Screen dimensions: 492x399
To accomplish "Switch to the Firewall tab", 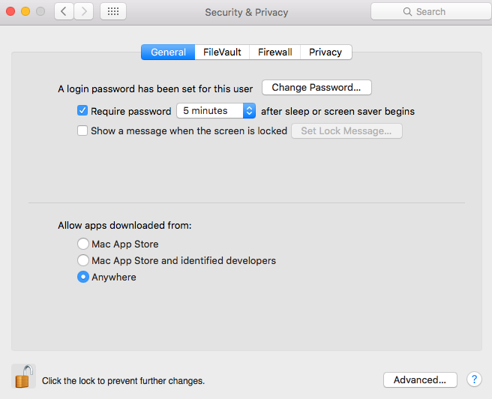I will click(x=274, y=52).
